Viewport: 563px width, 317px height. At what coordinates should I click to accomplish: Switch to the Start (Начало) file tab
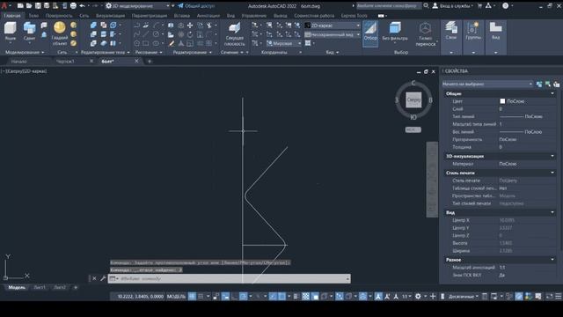tap(18, 62)
